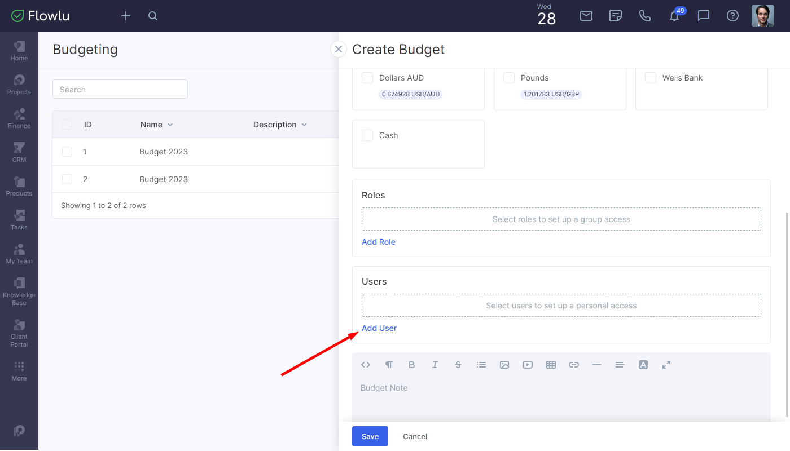Viewport: 790px width, 451px height.
Task: Click the Add User link
Action: point(379,328)
